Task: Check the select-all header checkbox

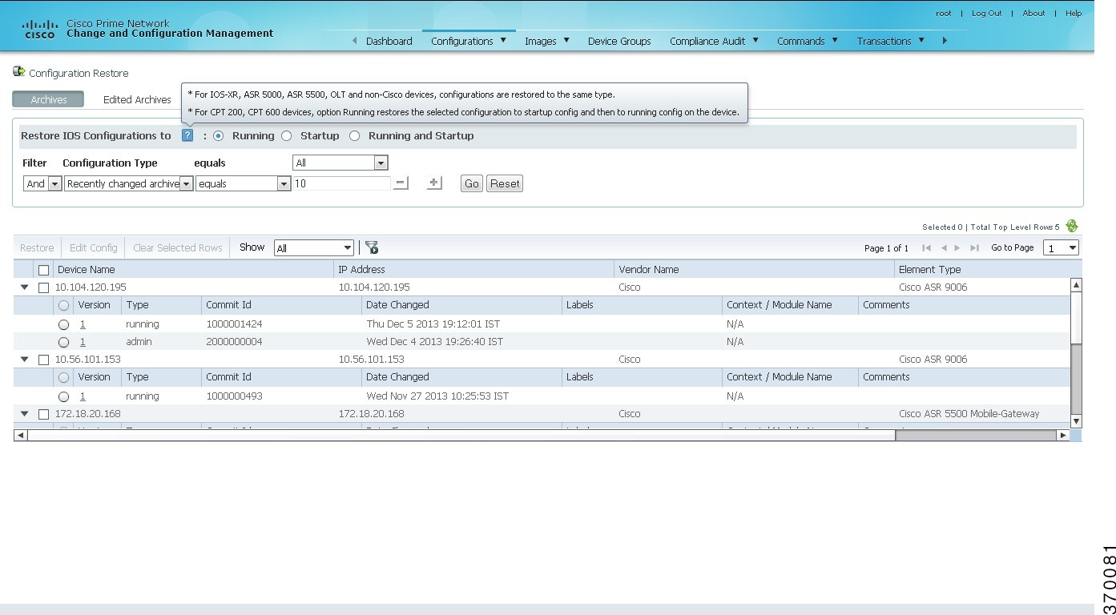Action: coord(44,270)
